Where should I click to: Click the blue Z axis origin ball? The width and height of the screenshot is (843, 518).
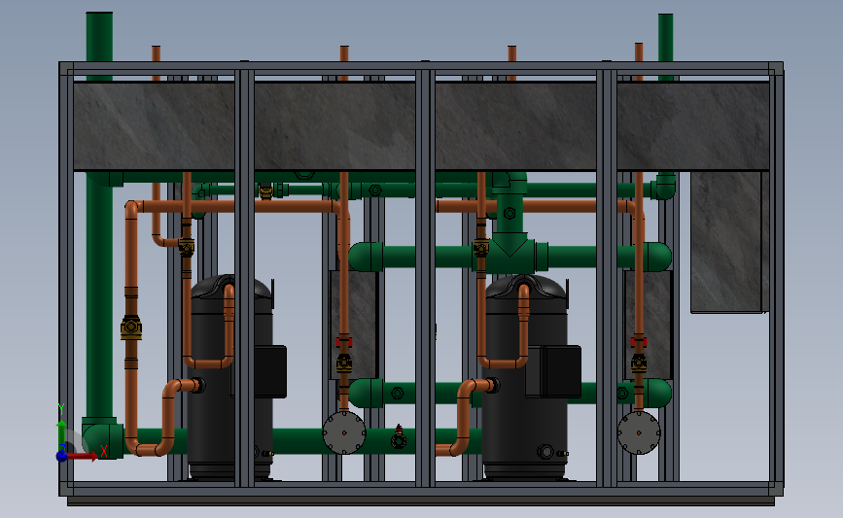(x=61, y=456)
